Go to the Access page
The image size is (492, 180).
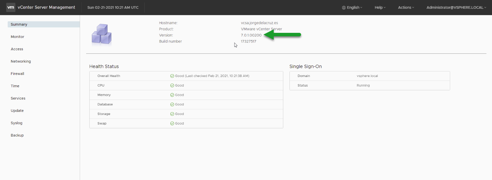(x=17, y=49)
